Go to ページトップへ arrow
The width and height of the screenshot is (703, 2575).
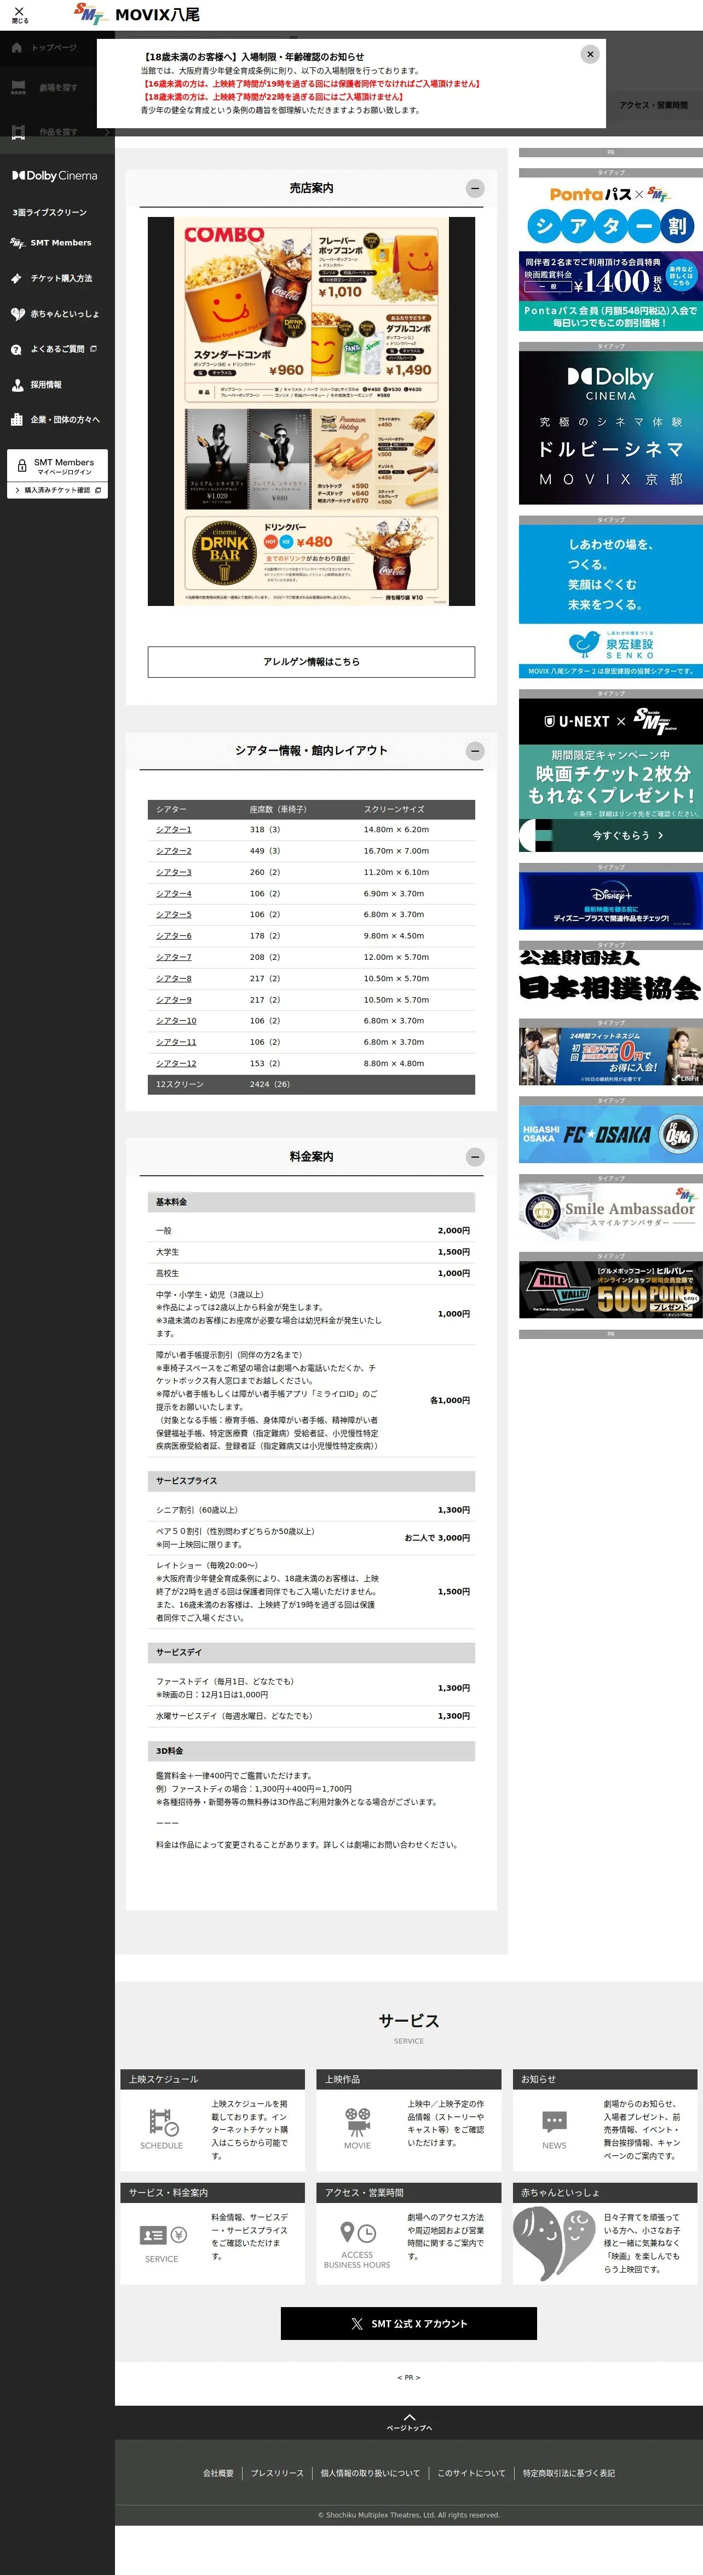(410, 2422)
